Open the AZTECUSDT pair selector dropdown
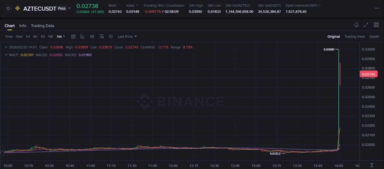 tap(70, 8)
